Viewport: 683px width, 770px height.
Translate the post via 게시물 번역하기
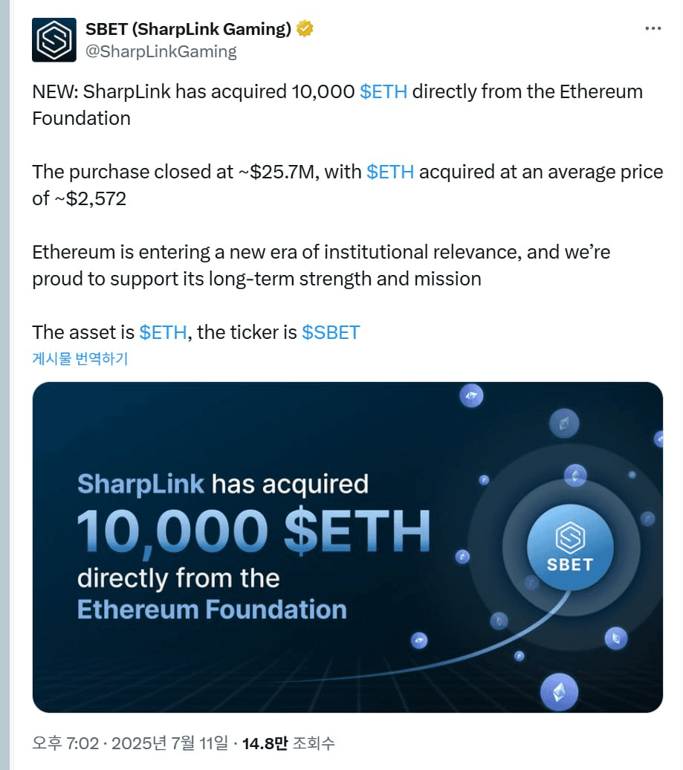[x=80, y=358]
